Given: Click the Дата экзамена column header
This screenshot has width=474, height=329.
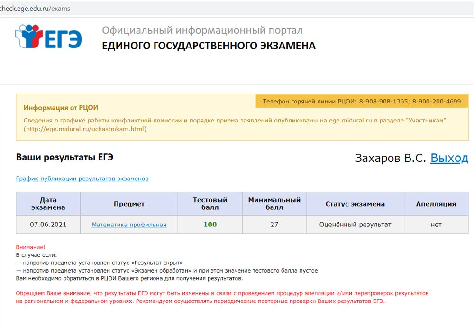Looking at the screenshot, I should [x=48, y=204].
